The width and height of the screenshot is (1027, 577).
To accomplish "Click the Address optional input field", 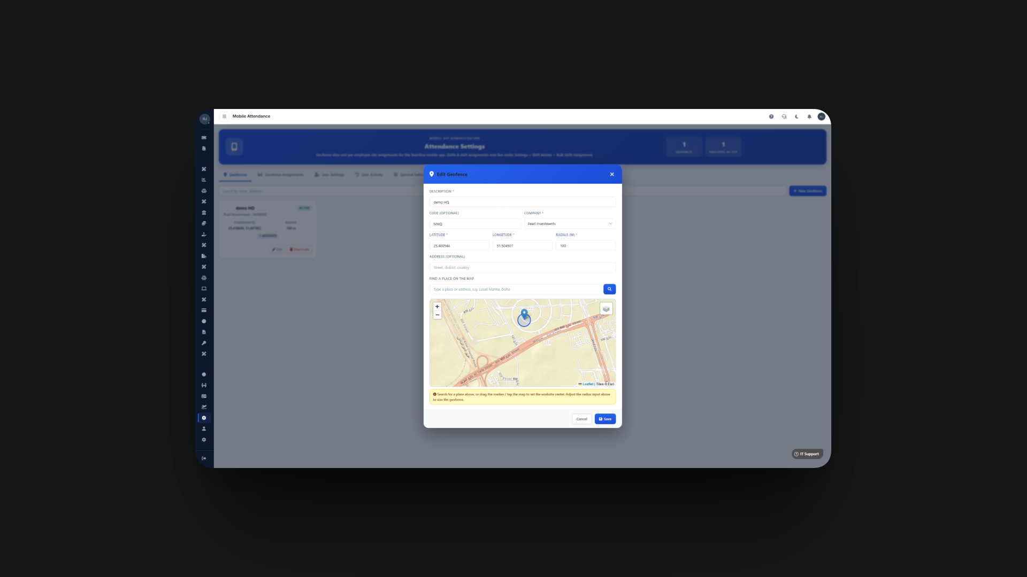I will coord(523,268).
